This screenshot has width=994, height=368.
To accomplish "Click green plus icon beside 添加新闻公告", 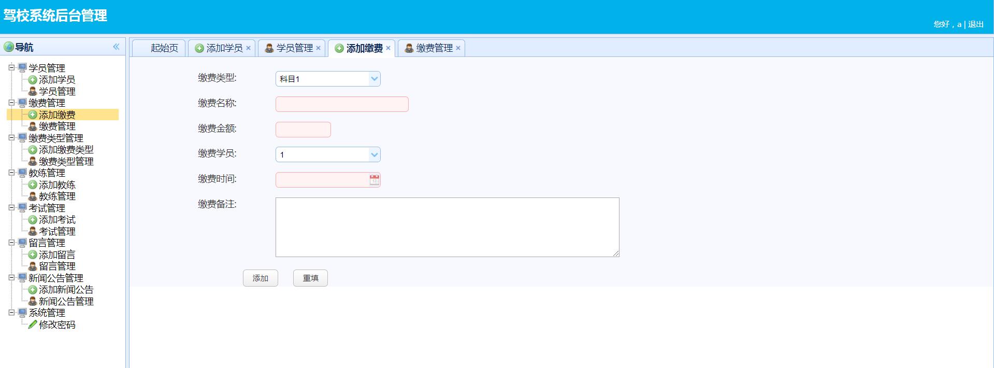I will [33, 290].
